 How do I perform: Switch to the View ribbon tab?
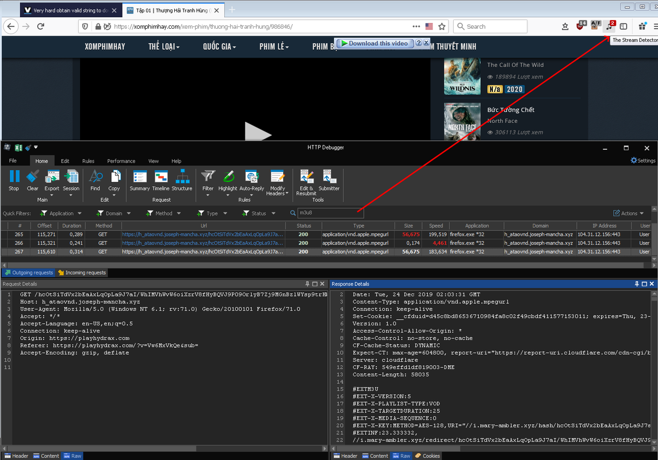click(x=153, y=161)
